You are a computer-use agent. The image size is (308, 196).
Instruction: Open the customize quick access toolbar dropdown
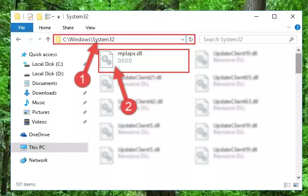[x=58, y=17]
